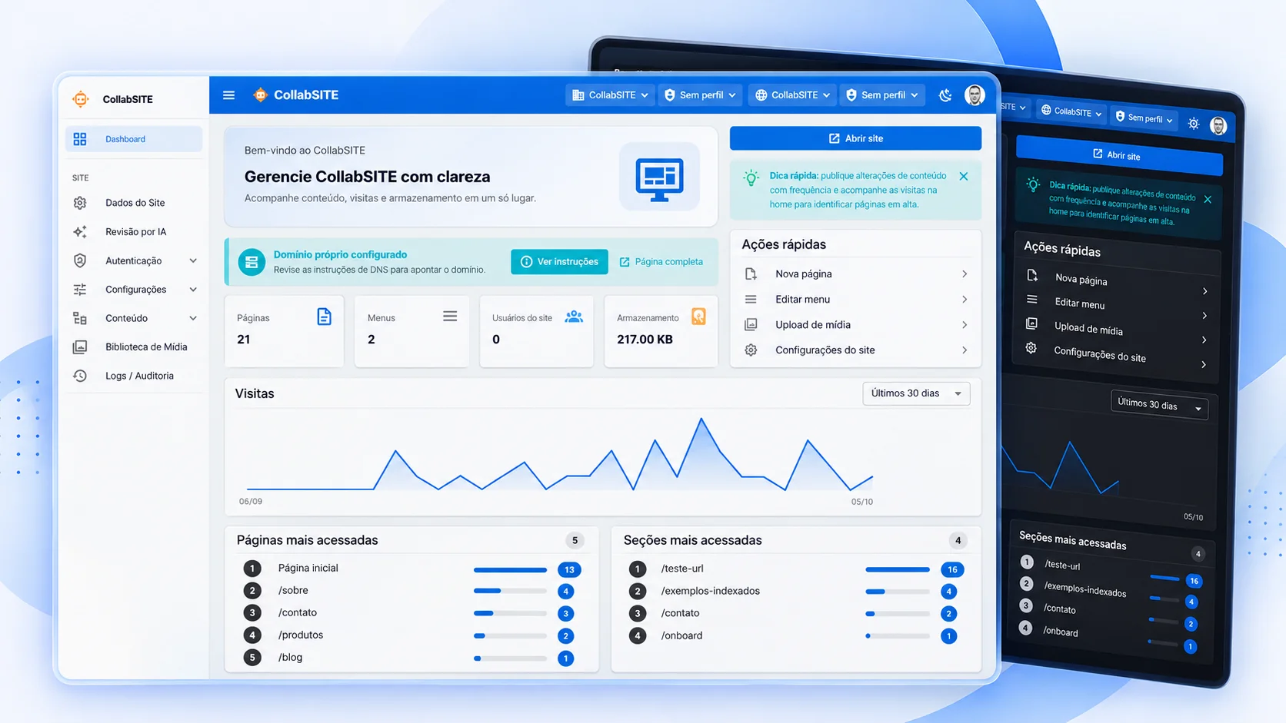Screen dimensions: 1286x723
Task: Click the Revisão por IA sparkle icon
Action: pos(80,231)
